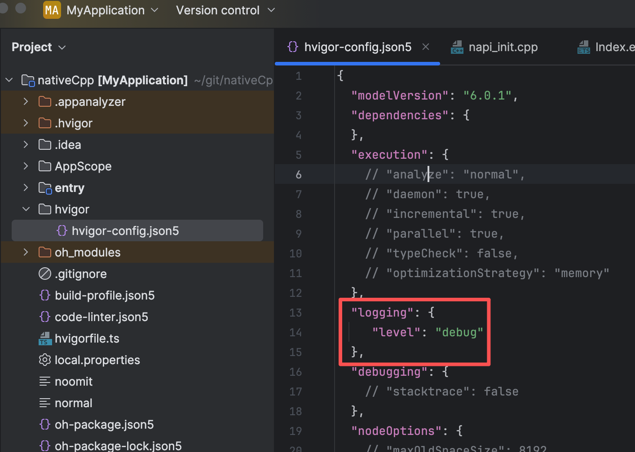Switch to the Index.ets tab
The width and height of the screenshot is (635, 452).
613,47
